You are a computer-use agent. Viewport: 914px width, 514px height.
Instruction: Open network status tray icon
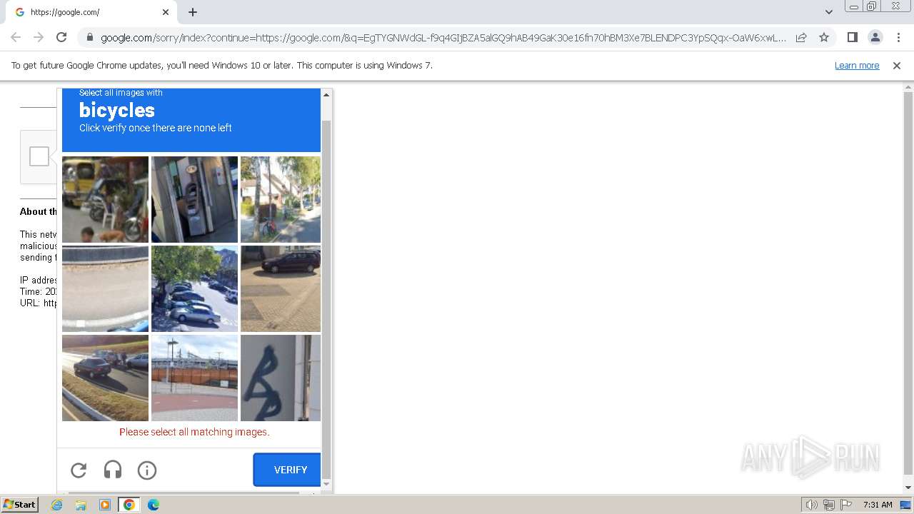click(829, 505)
